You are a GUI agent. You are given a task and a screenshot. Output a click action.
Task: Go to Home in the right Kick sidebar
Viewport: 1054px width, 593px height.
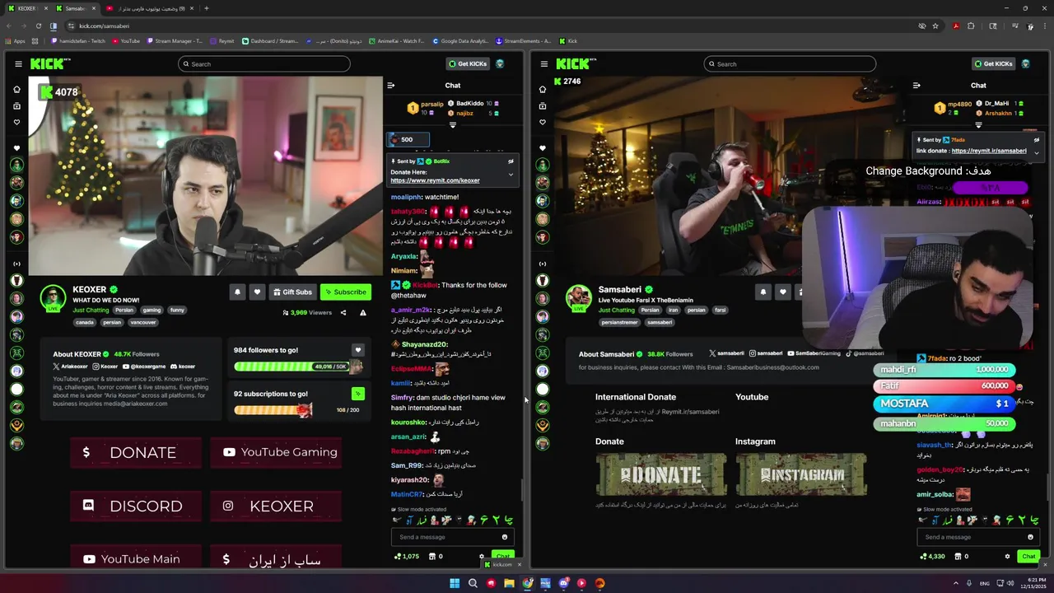click(542, 89)
